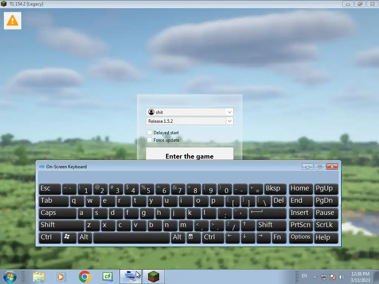Tap the letter m key
379x284 pixels.
186,226
